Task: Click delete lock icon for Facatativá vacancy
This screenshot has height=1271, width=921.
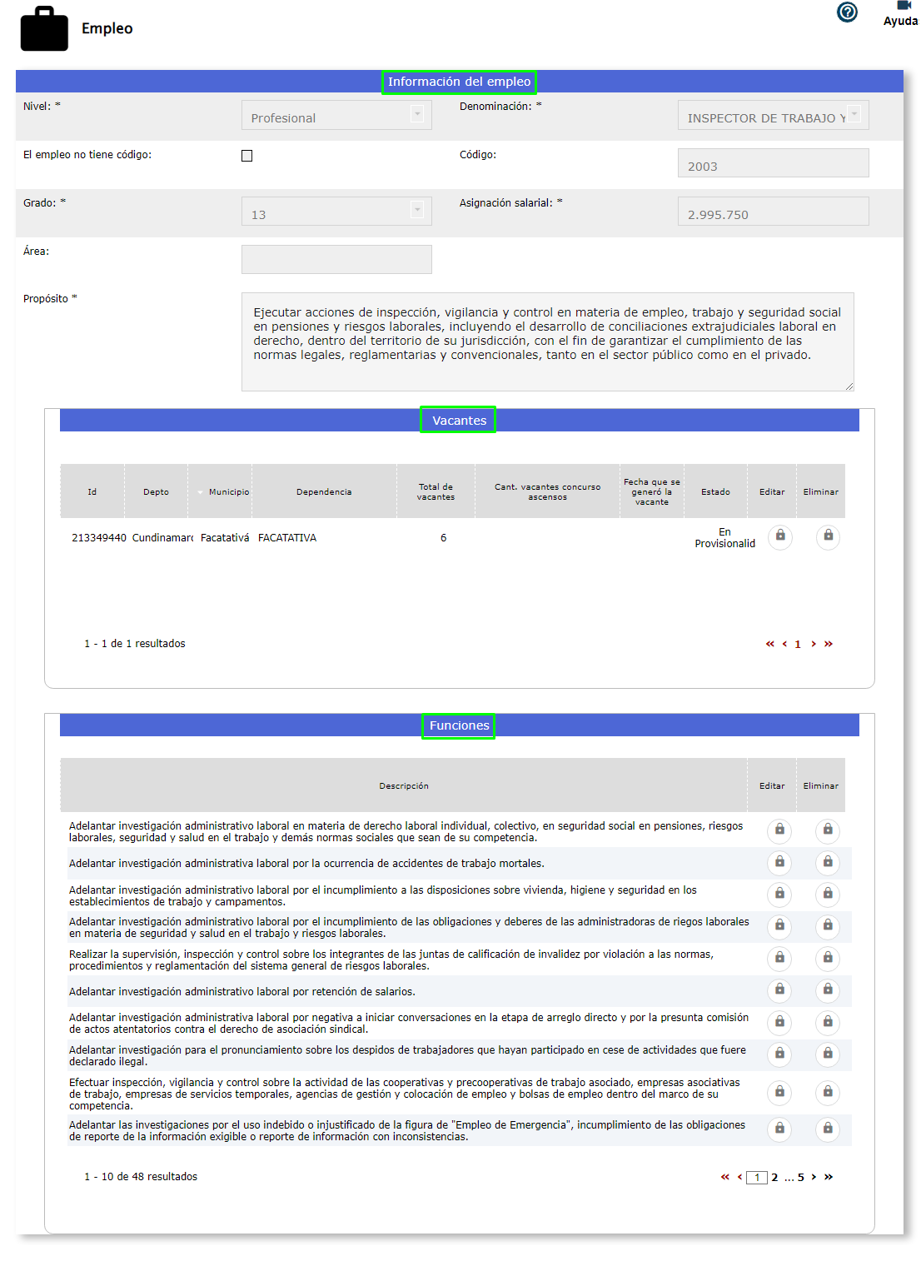Action: 828,536
